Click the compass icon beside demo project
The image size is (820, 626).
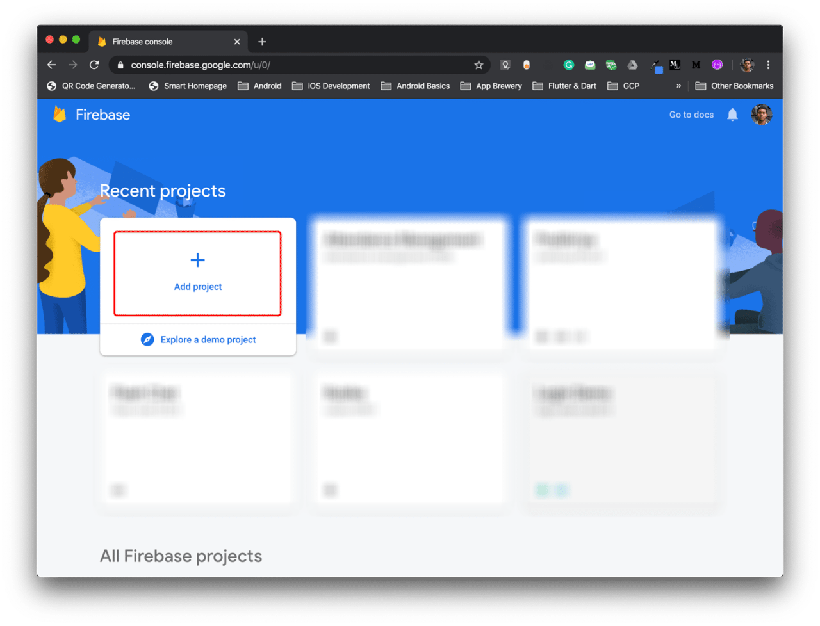(x=147, y=339)
